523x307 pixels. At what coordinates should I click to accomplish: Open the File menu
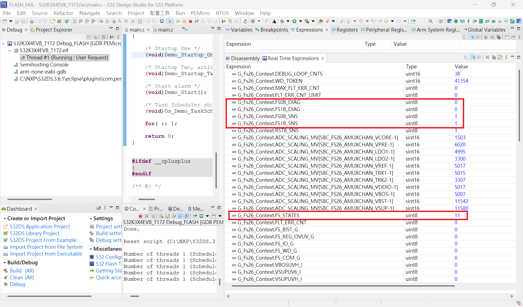pos(7,13)
